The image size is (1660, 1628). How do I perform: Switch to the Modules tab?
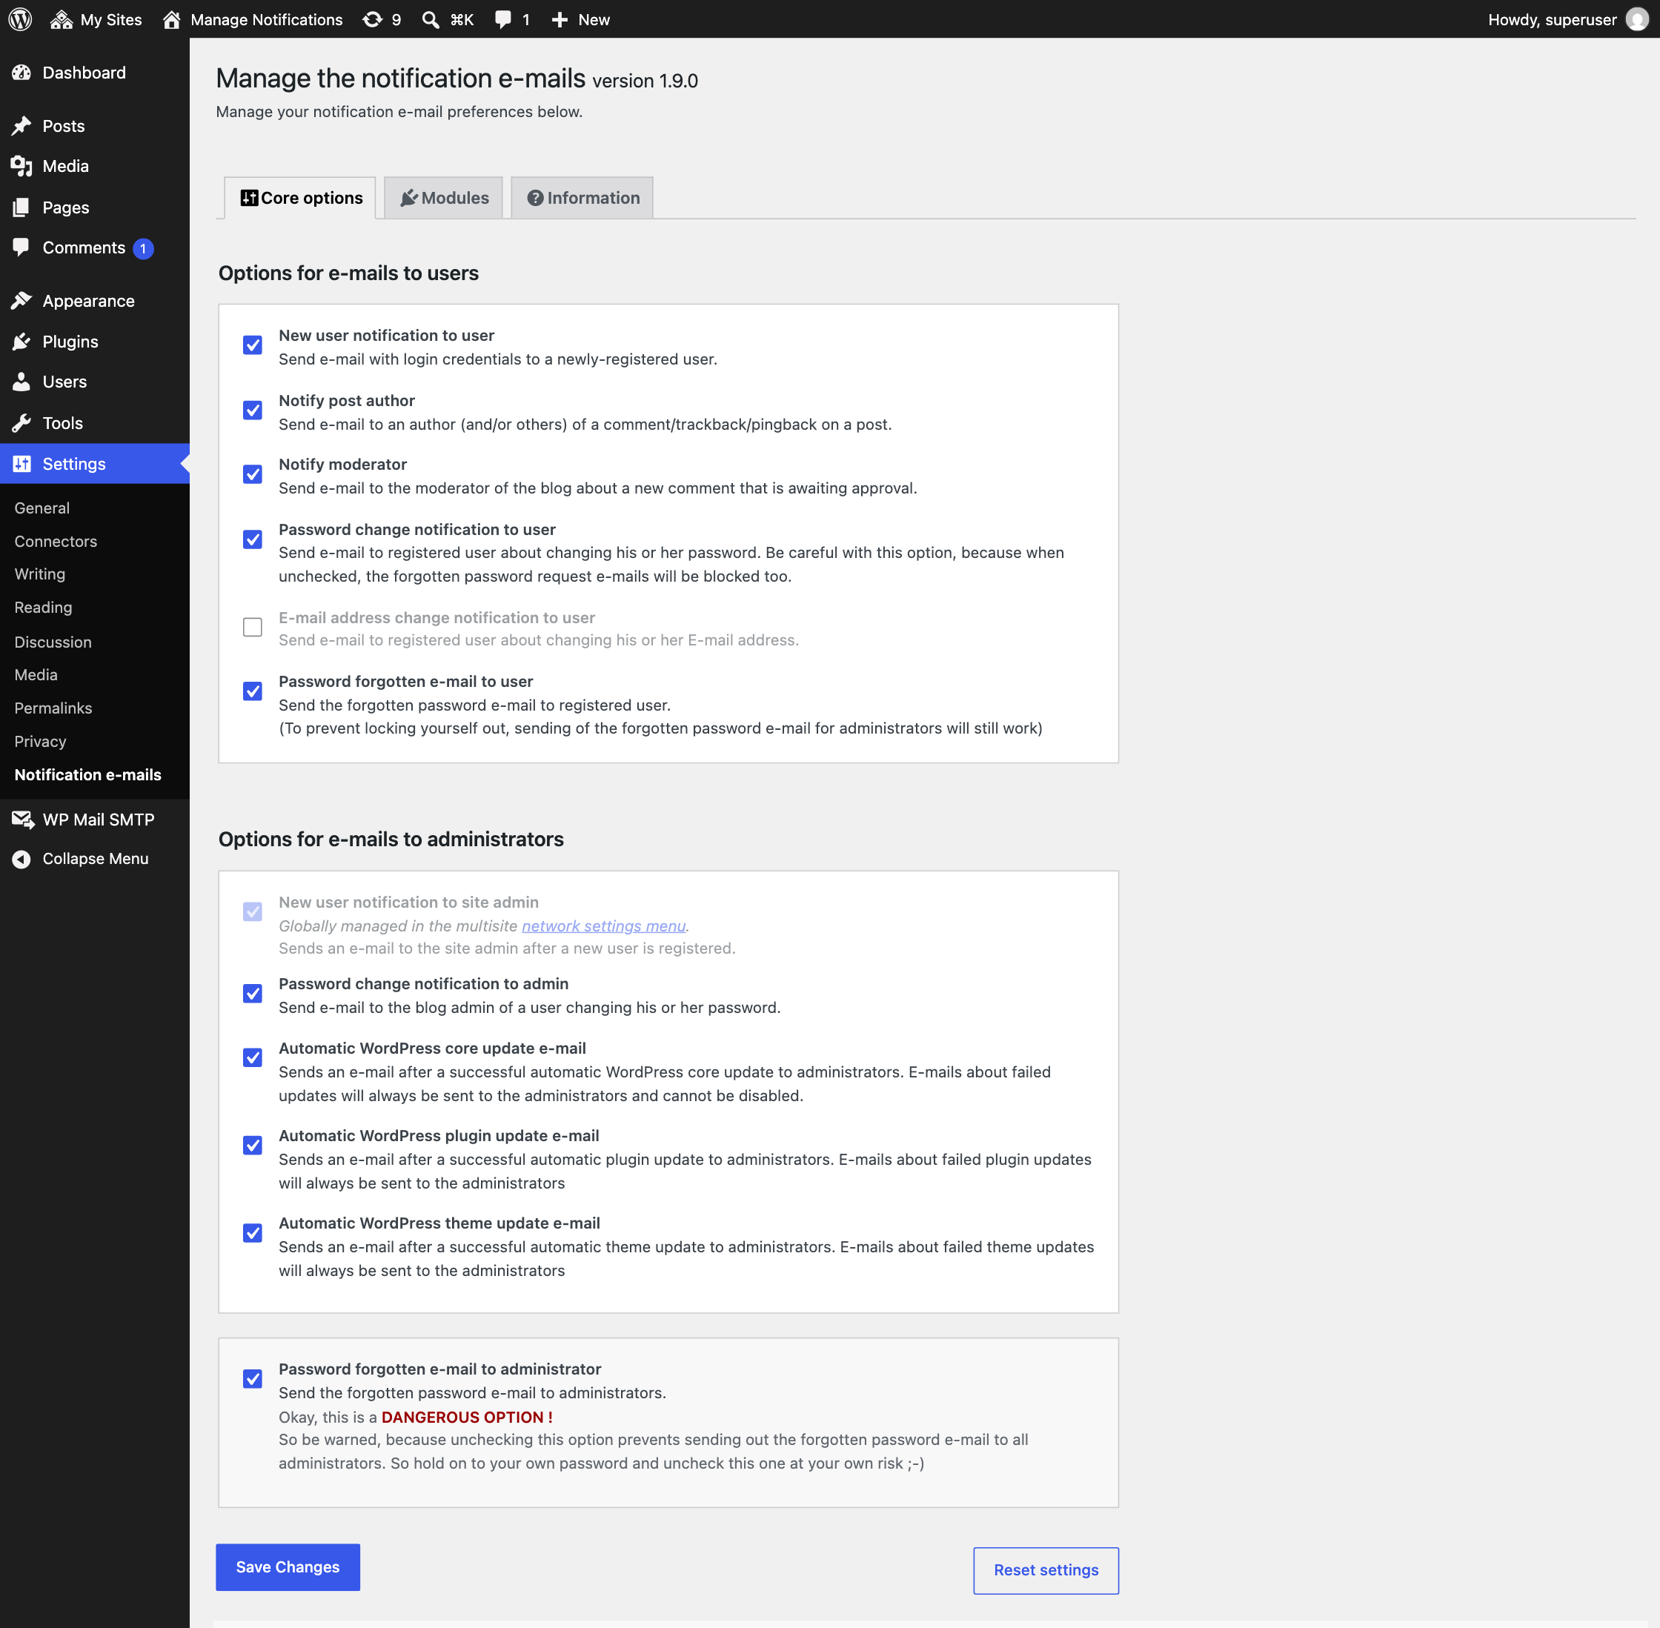click(443, 198)
